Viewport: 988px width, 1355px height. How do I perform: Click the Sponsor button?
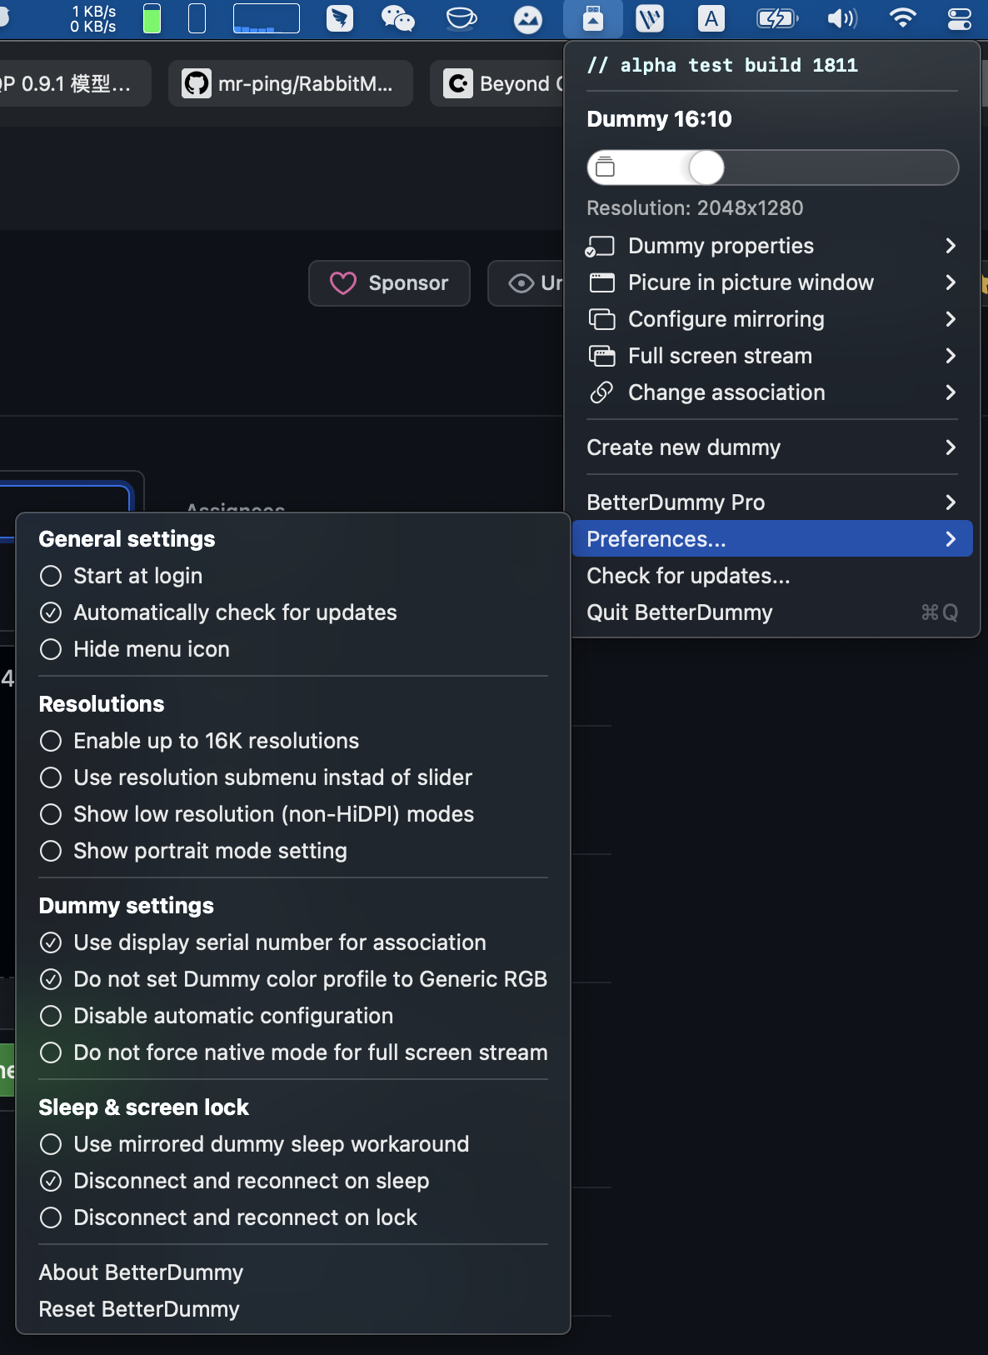pyautogui.click(x=389, y=283)
